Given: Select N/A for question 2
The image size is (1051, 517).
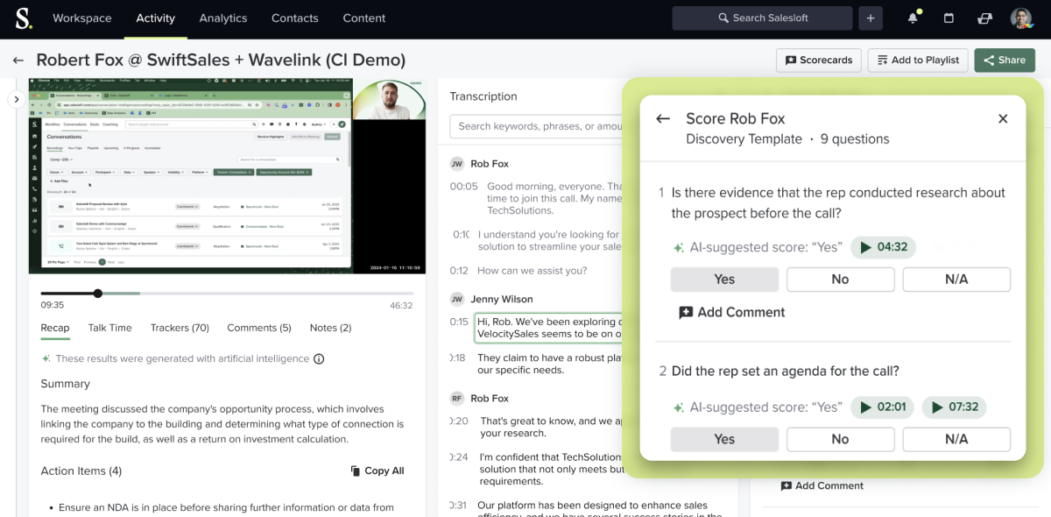Looking at the screenshot, I should (956, 439).
